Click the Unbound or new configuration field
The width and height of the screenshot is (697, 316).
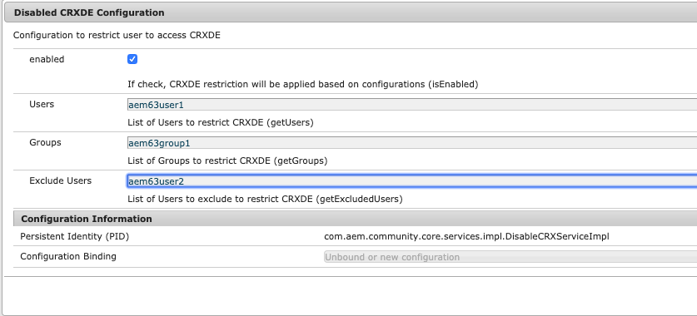click(x=510, y=257)
